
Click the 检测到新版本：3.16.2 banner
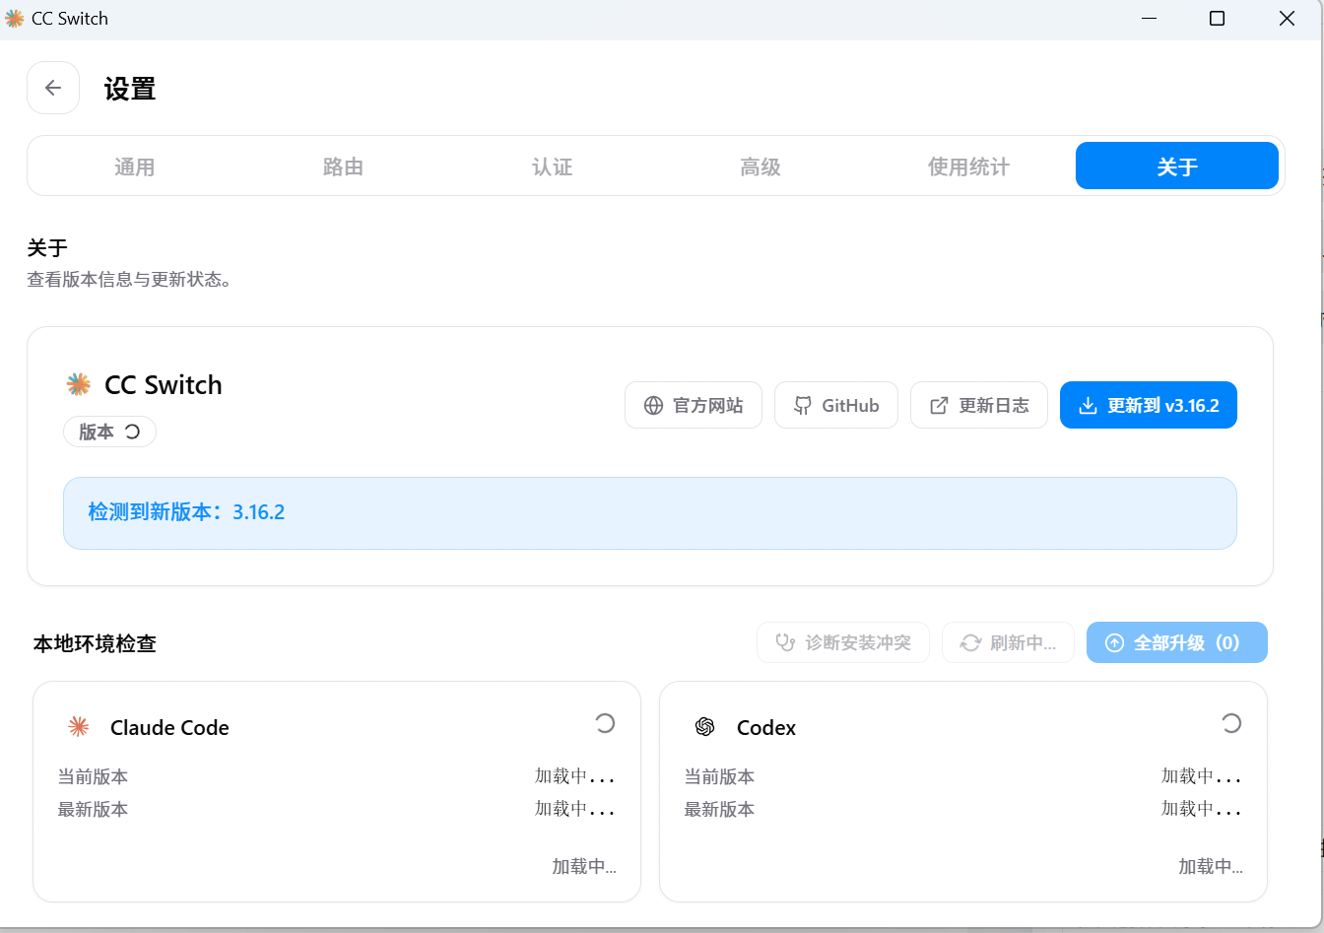pos(650,513)
